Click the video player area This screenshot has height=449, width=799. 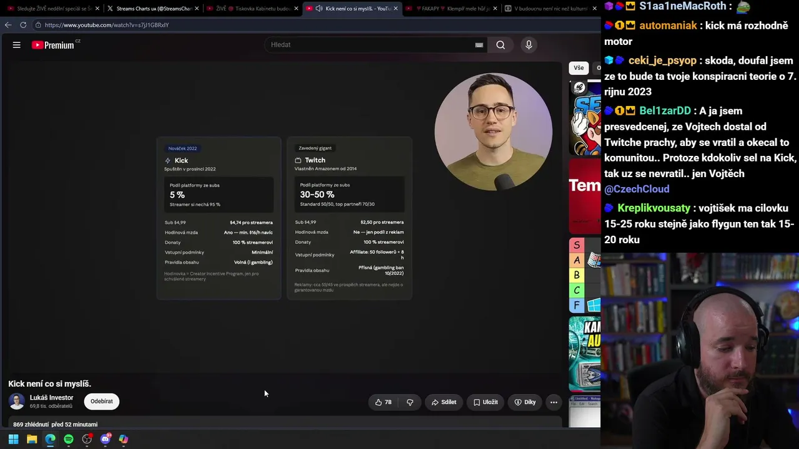(284, 217)
